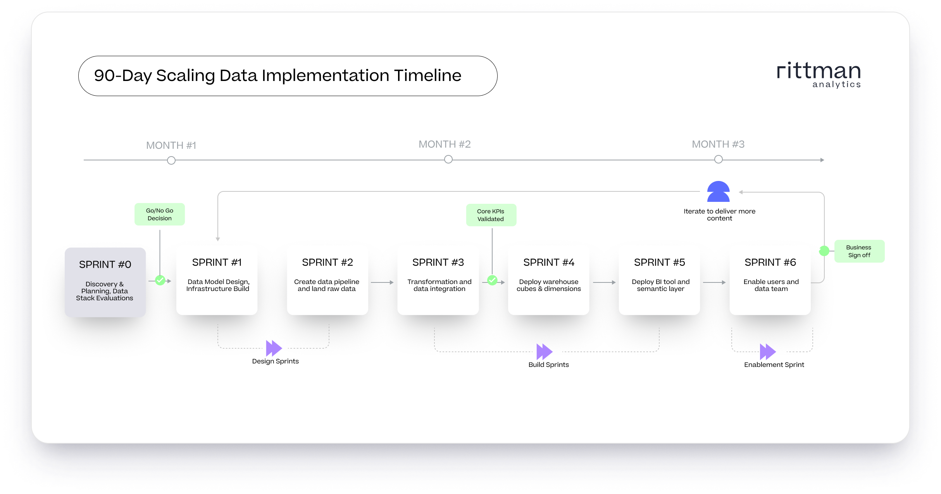The width and height of the screenshot is (941, 494).
Task: Click the Business Sign off button
Action: tap(859, 251)
